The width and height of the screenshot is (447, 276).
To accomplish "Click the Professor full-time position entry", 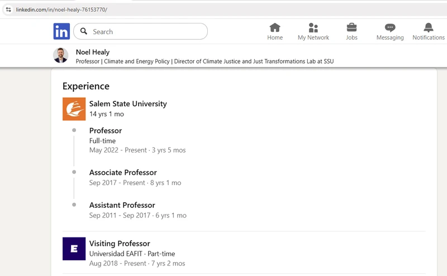I will coord(106,131).
